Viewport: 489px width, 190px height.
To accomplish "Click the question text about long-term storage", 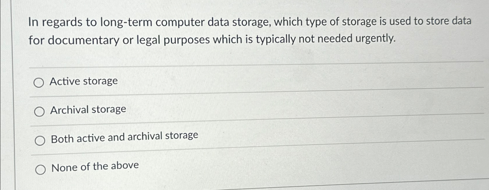I will (221, 31).
